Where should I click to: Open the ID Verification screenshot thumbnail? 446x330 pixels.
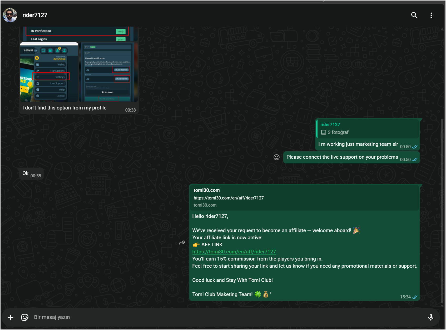tap(79, 34)
